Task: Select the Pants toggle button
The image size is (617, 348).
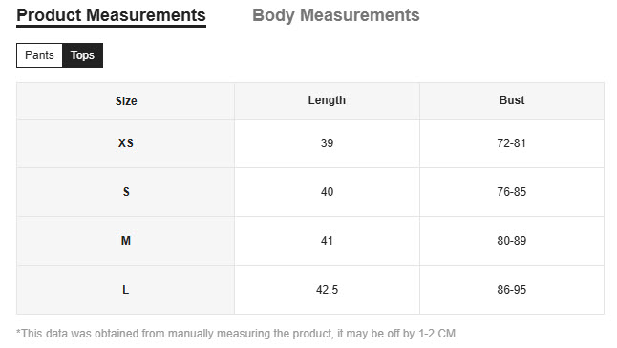Action: [x=39, y=55]
